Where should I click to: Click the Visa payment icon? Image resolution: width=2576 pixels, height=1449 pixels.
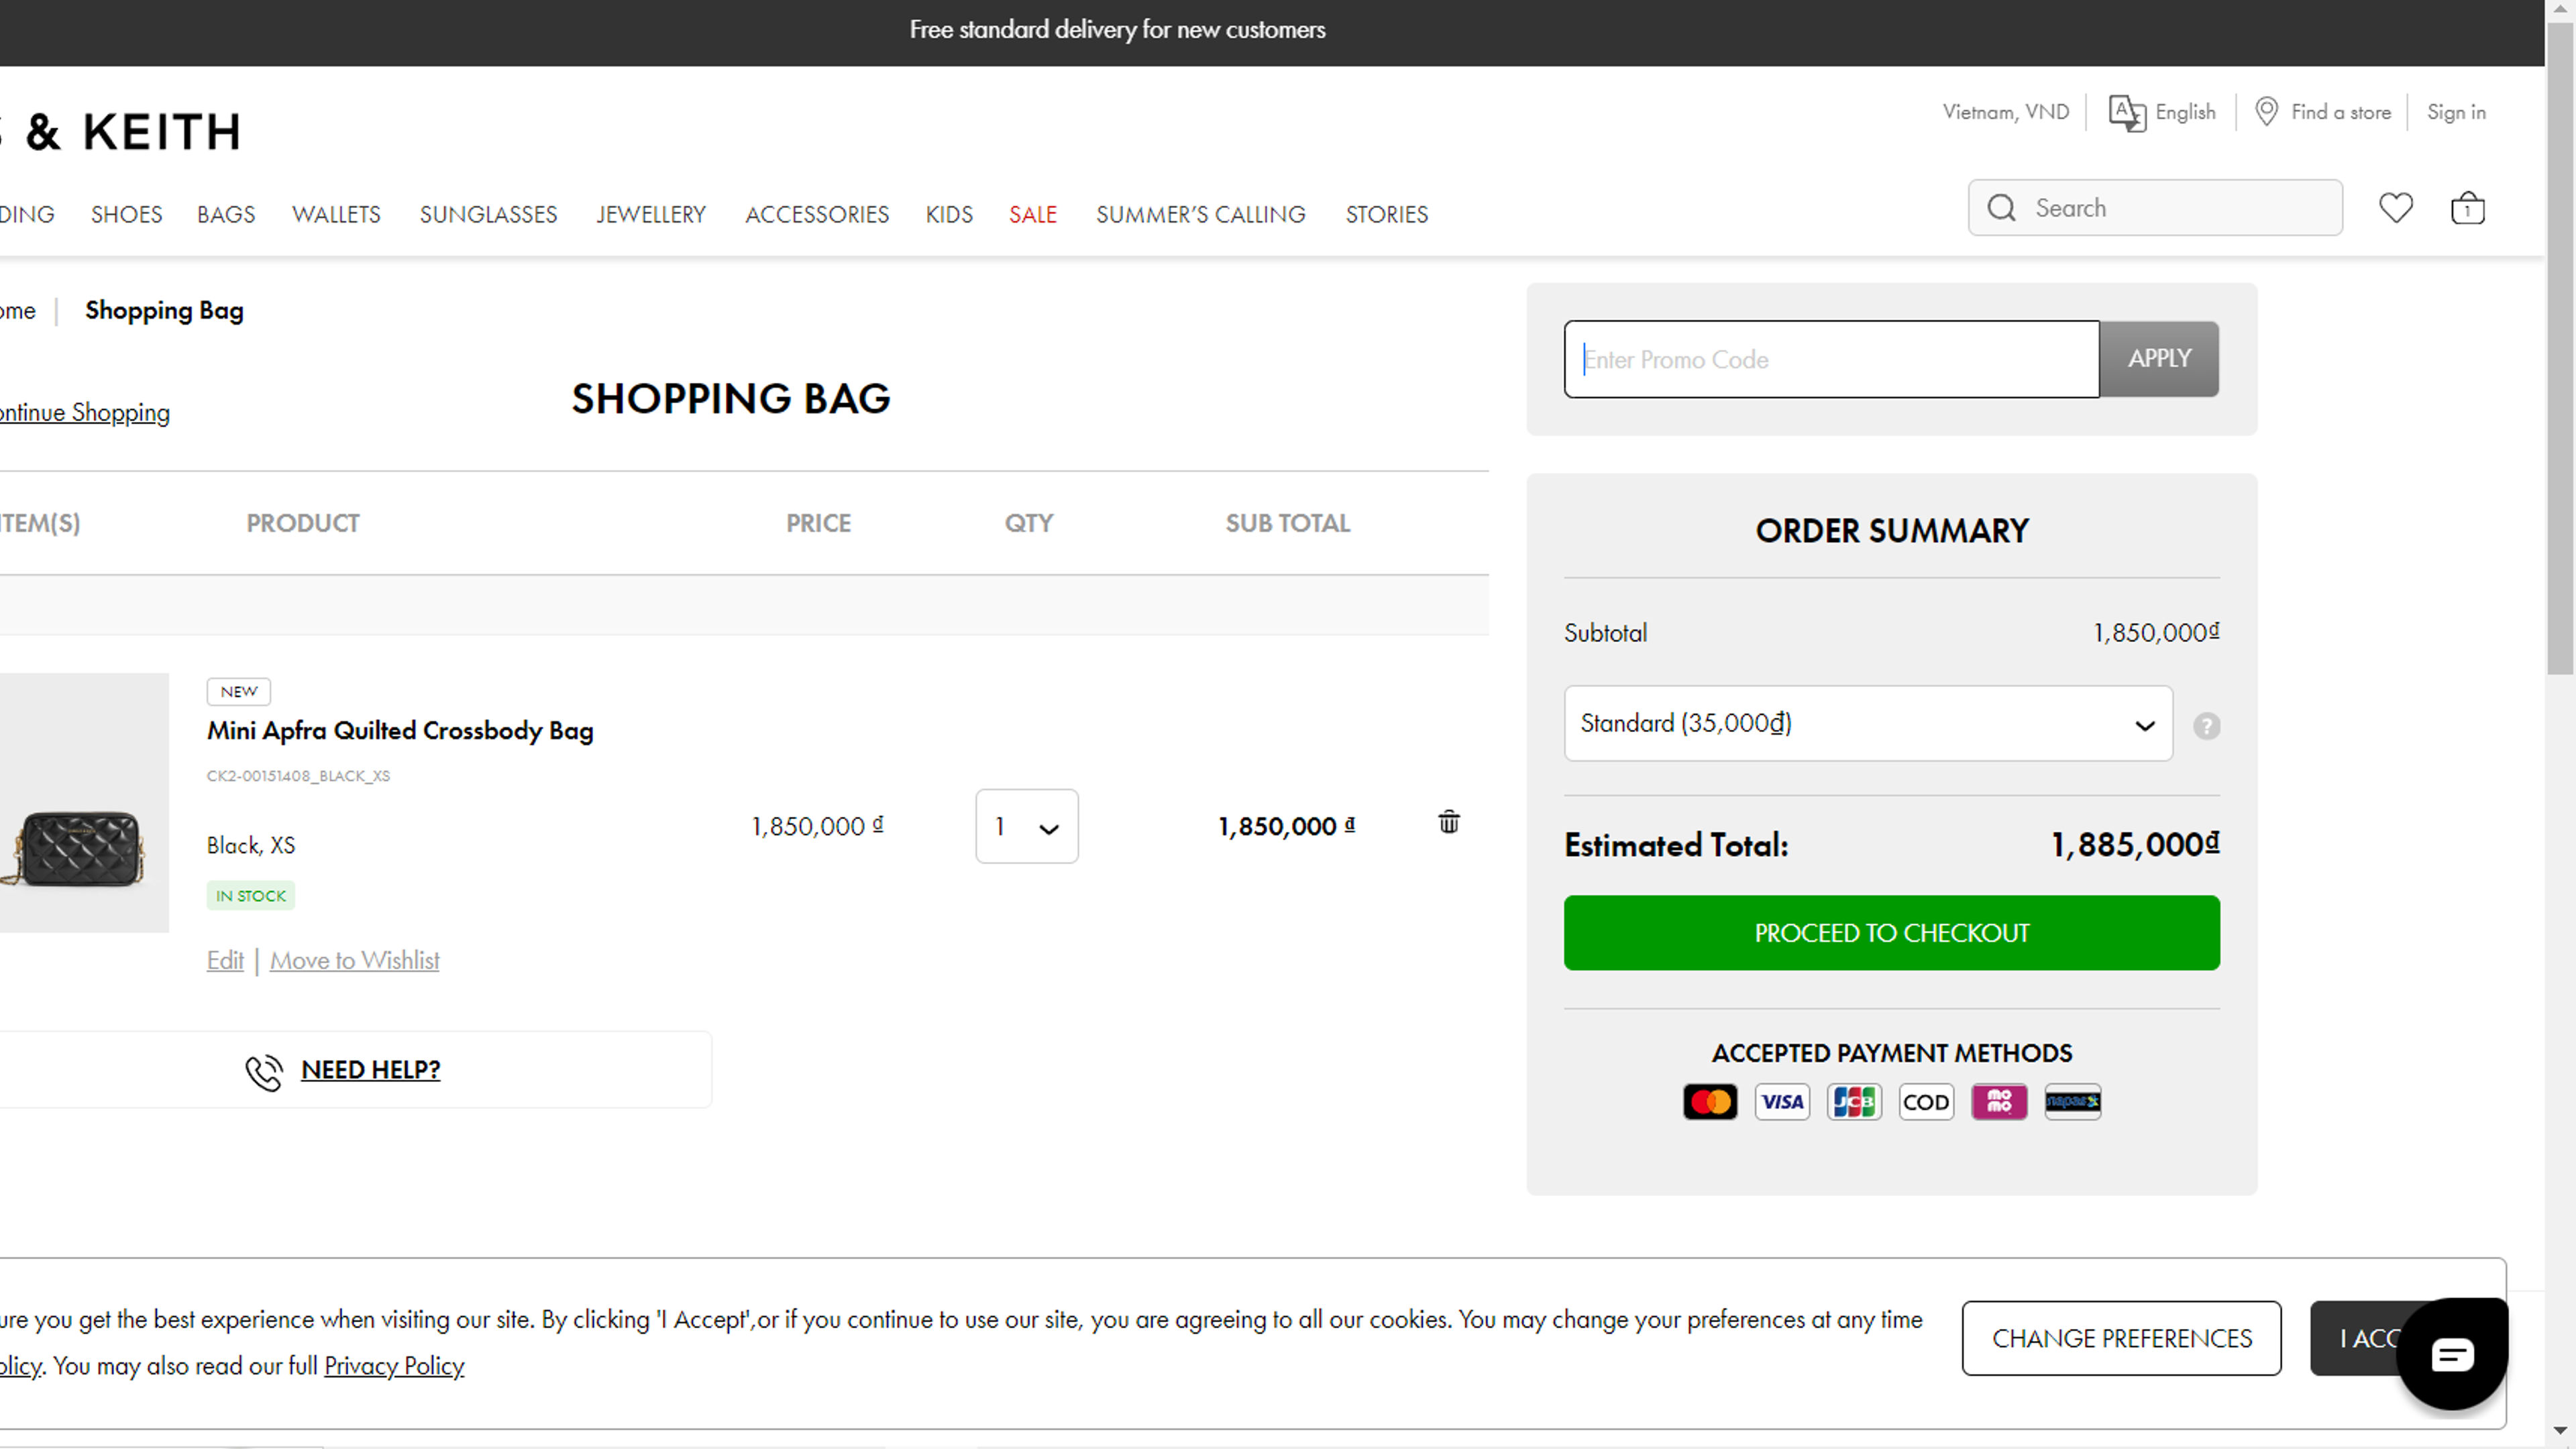1782,1102
